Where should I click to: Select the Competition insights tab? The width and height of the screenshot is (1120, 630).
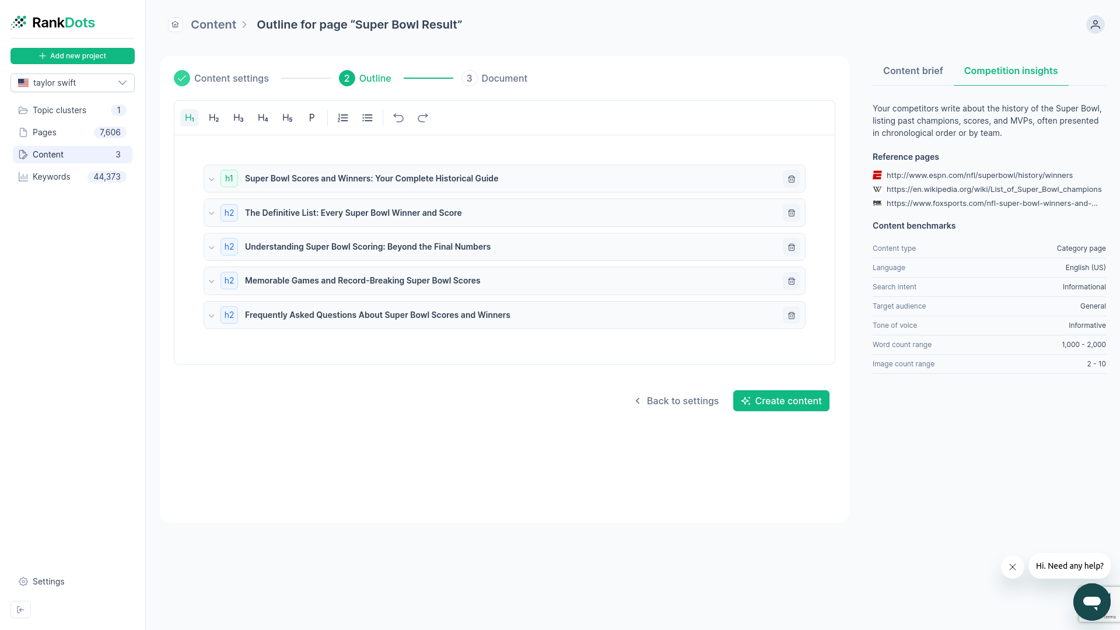1010,71
